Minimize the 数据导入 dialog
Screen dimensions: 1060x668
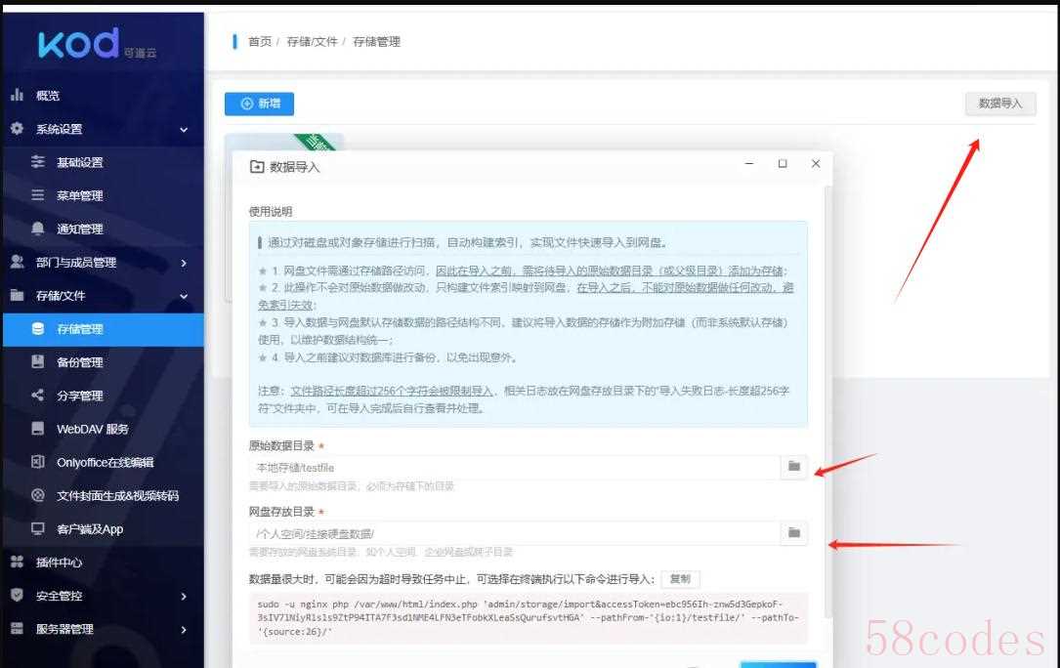pos(749,164)
